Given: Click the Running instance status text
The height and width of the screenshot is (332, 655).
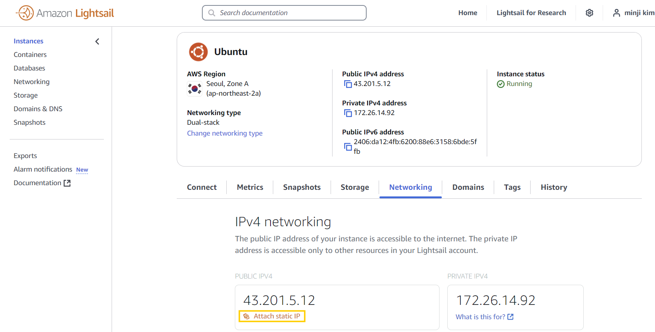Looking at the screenshot, I should point(519,84).
